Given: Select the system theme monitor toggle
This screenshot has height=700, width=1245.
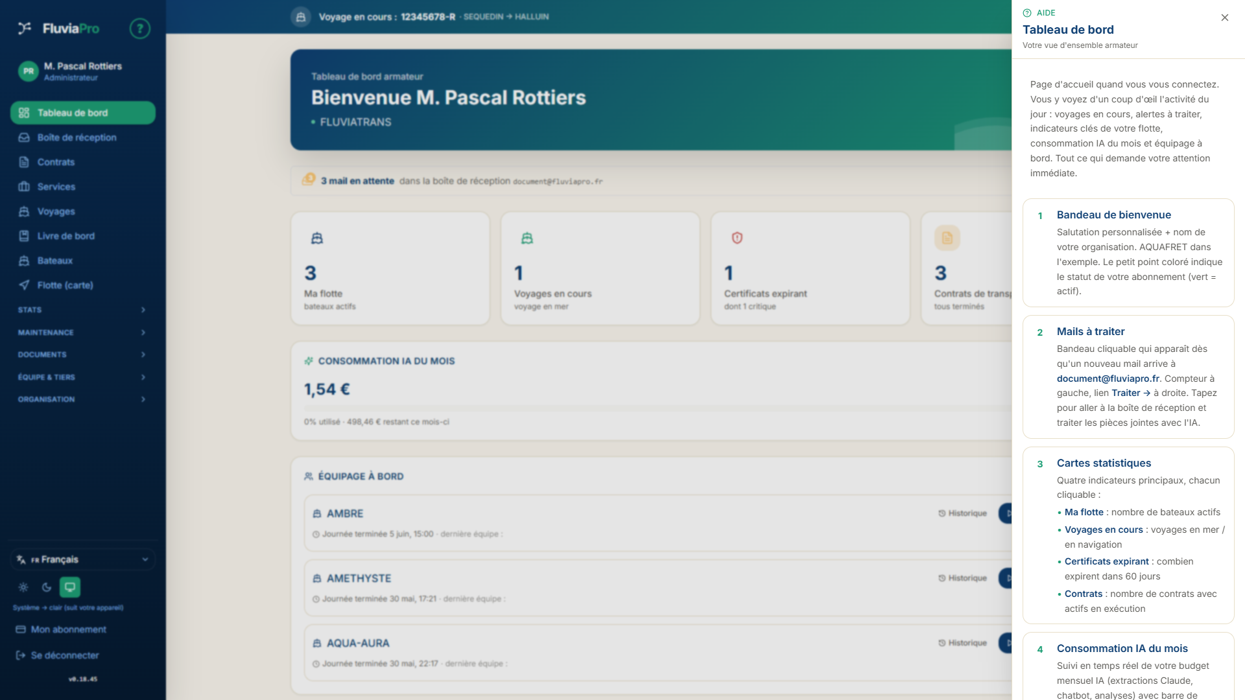Looking at the screenshot, I should 70,587.
